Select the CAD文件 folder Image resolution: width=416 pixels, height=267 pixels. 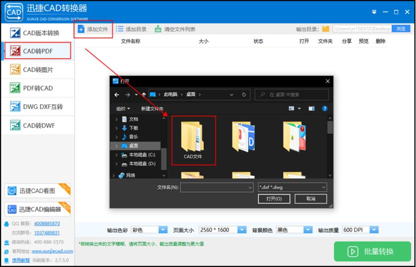point(193,140)
